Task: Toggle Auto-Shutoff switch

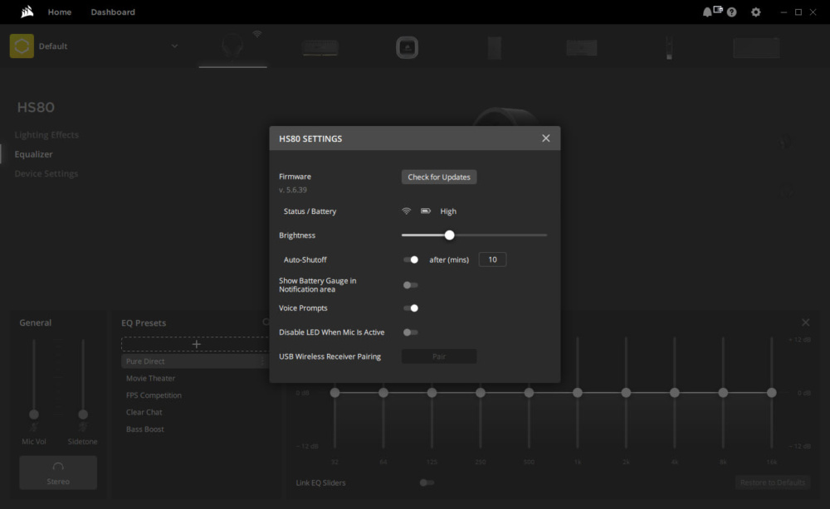Action: (411, 259)
